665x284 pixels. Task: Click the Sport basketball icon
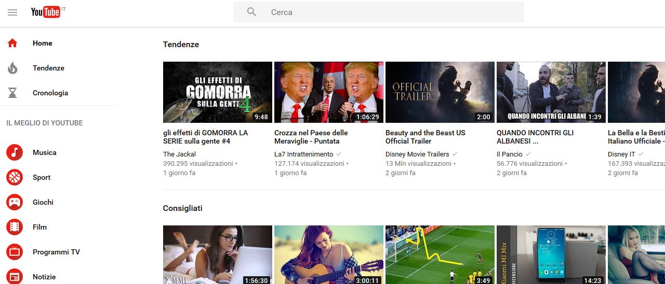15,177
